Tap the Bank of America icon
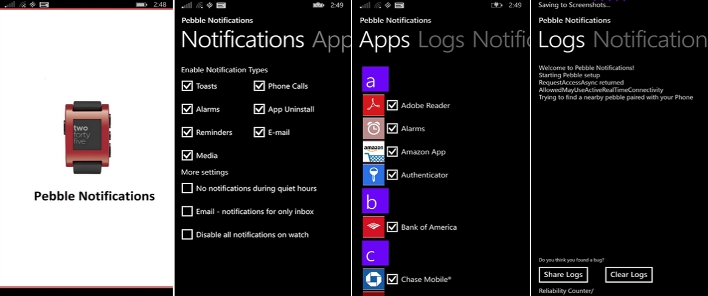708x296 pixels. coord(373,227)
